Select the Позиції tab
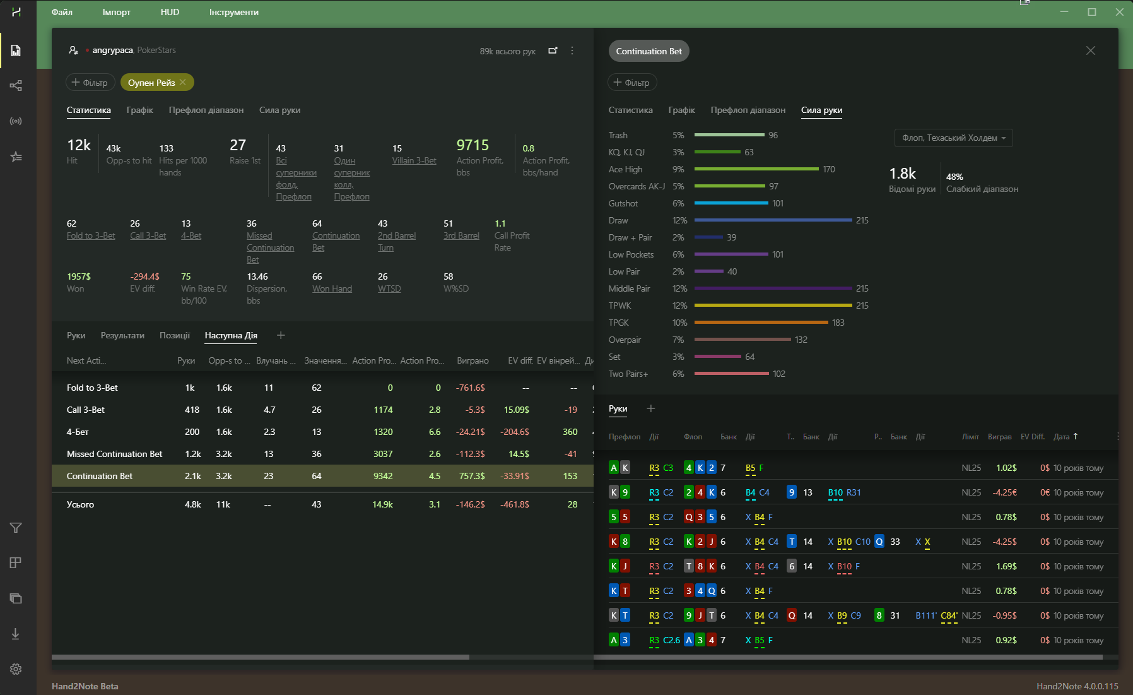This screenshot has height=695, width=1133. [175, 335]
